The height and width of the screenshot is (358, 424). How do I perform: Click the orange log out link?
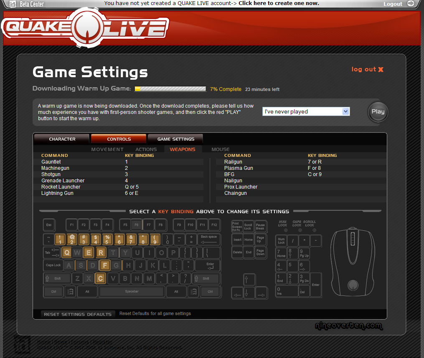coord(367,69)
